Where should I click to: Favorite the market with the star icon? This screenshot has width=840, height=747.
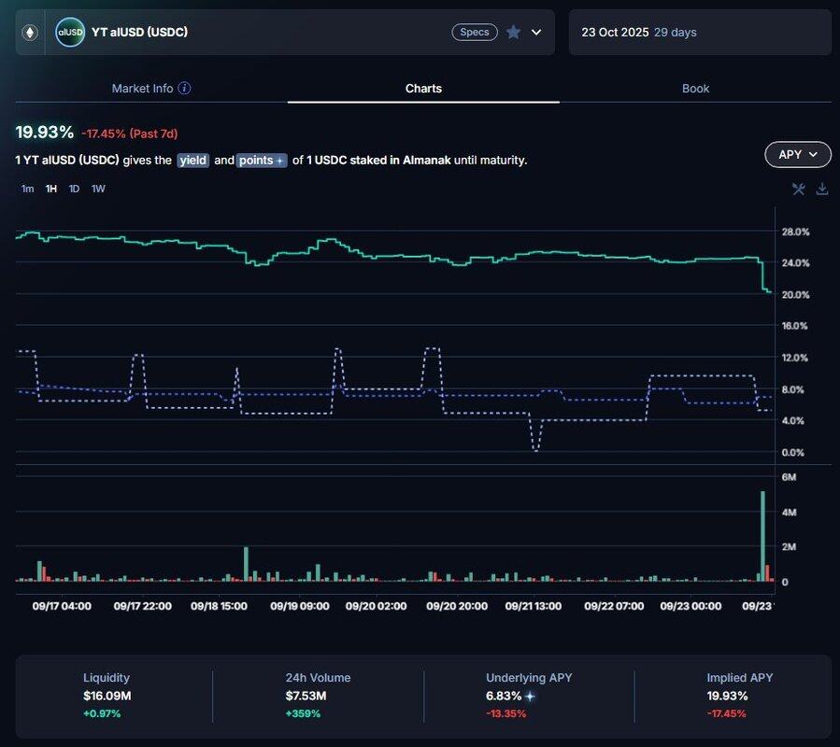coord(513,33)
